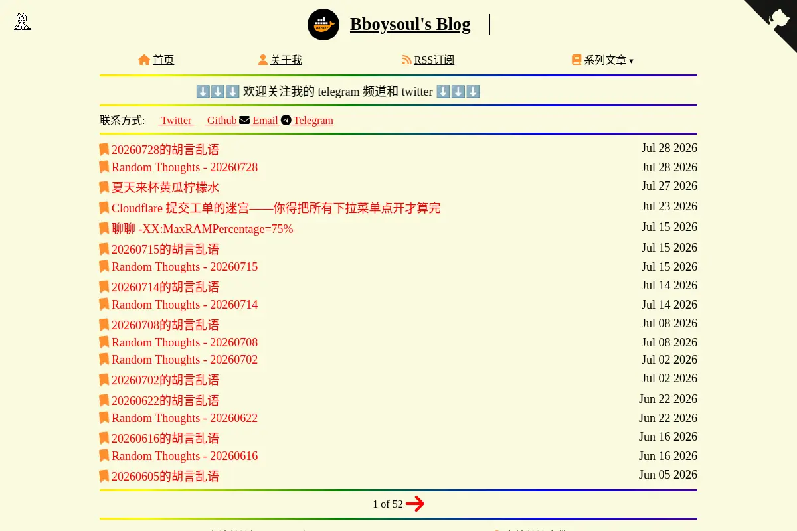The image size is (797, 531).
Task: Open post 20260622的胡言乱语
Action: (165, 400)
